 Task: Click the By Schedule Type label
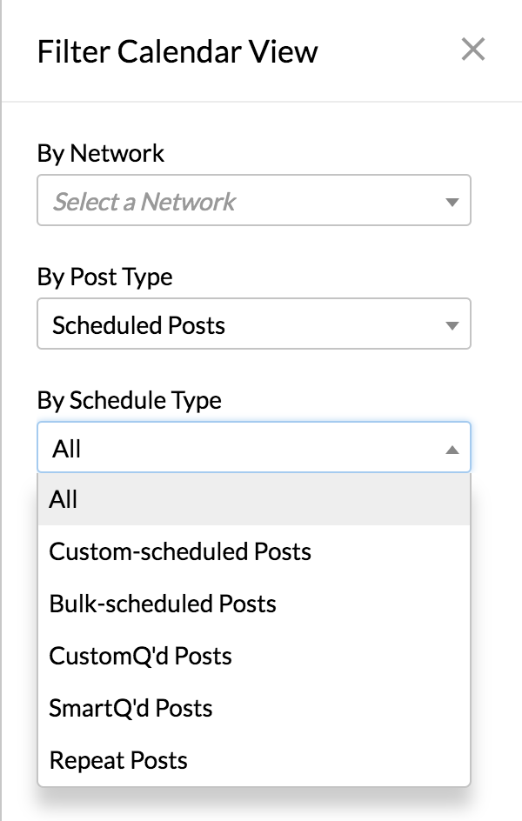coord(129,401)
